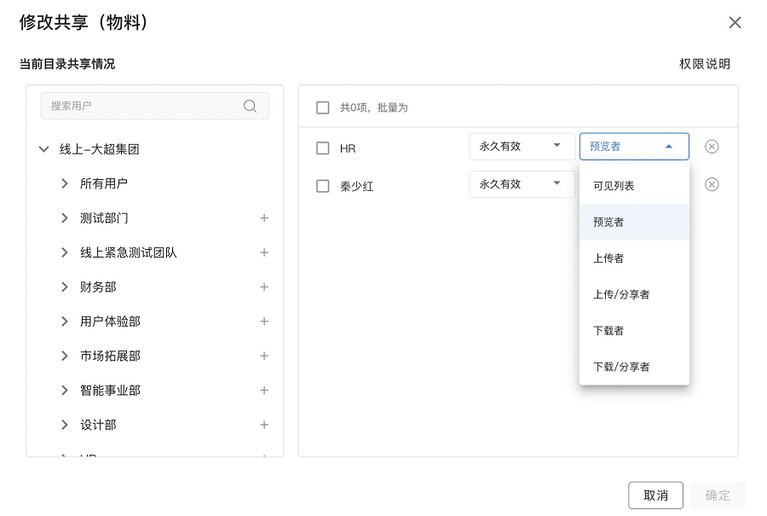Add 线上紧急测试团队 using plus icon
The image size is (767, 516).
tap(264, 252)
